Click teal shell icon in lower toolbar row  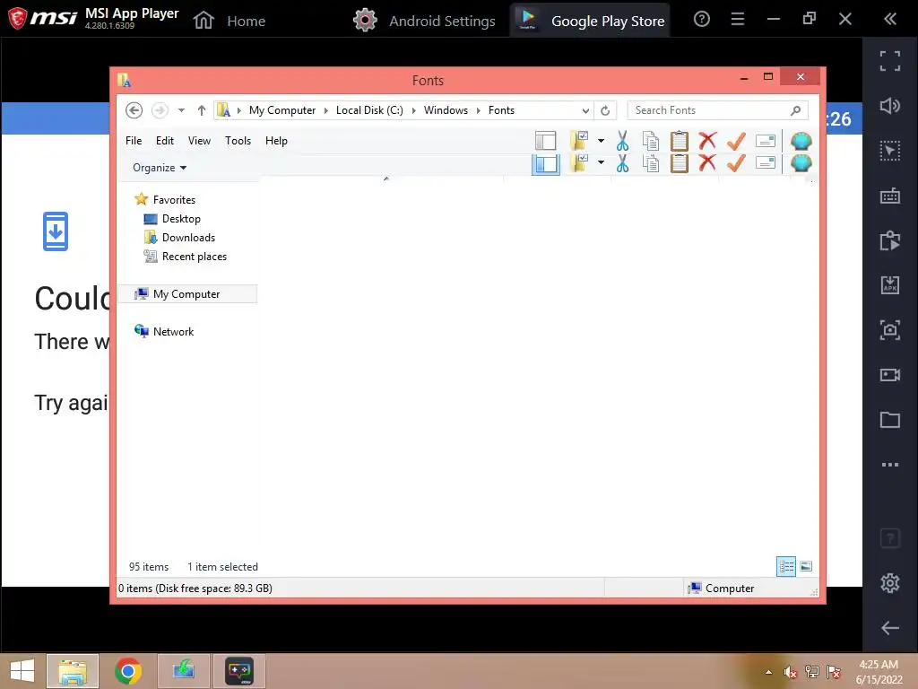tap(801, 163)
